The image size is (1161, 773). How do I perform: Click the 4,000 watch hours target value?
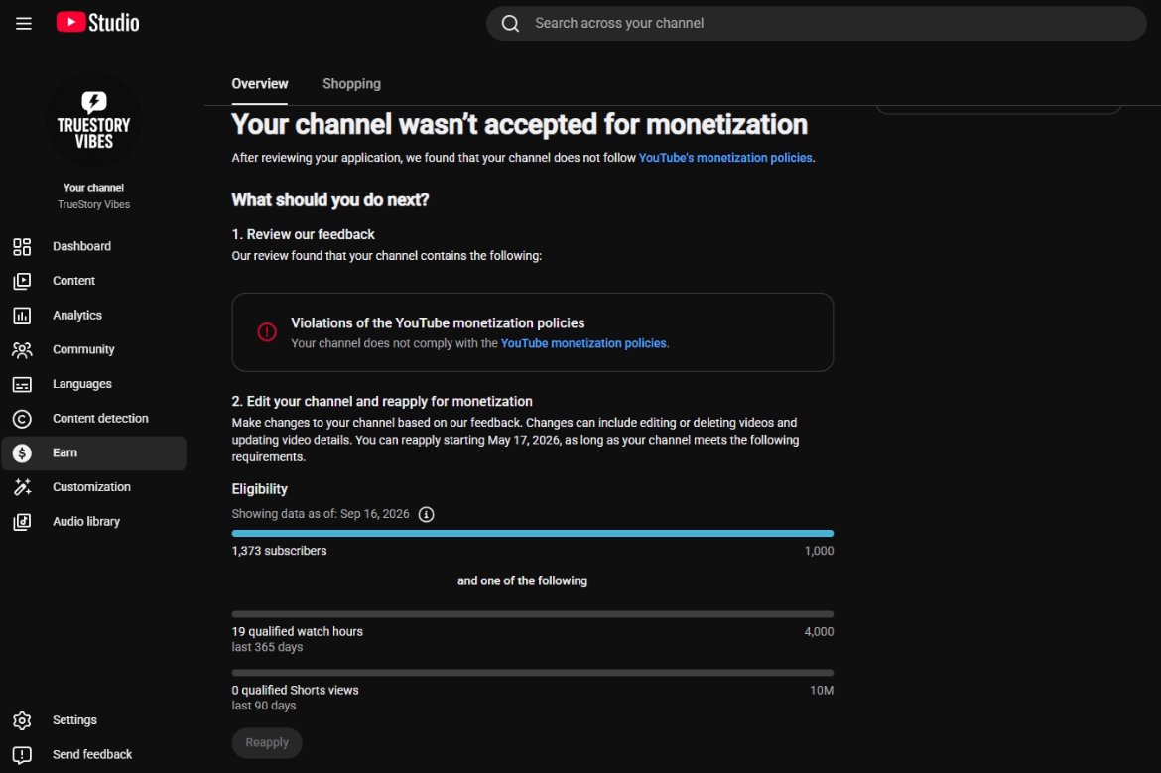point(819,631)
